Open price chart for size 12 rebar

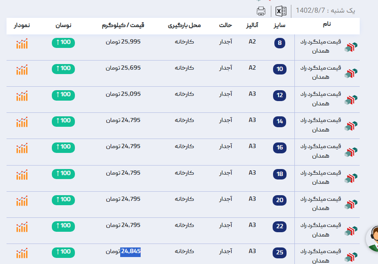pyautogui.click(x=22, y=96)
